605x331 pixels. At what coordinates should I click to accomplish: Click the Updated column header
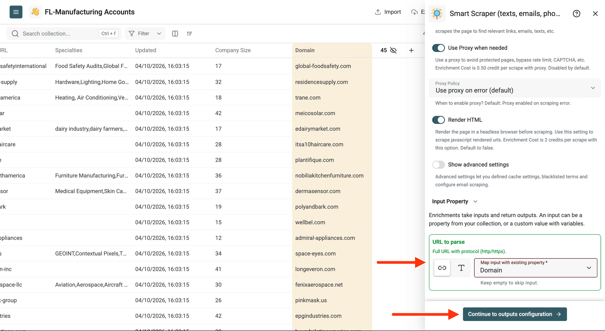[x=146, y=50]
